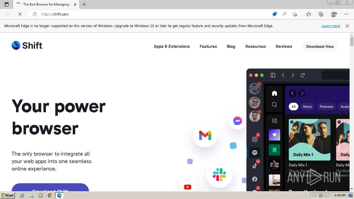Image resolution: width=354 pixels, height=199 pixels.
Task: Select the Music filter chip
Action: 308,107
